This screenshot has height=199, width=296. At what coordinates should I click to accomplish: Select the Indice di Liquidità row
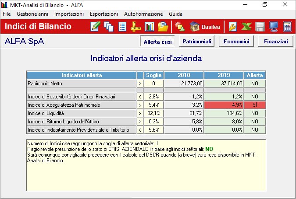(x=82, y=113)
